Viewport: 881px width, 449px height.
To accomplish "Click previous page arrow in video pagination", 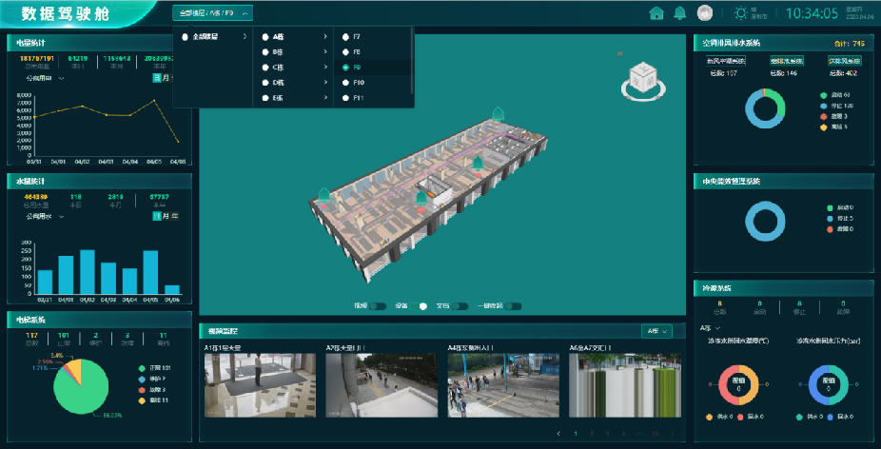I will pyautogui.click(x=558, y=434).
